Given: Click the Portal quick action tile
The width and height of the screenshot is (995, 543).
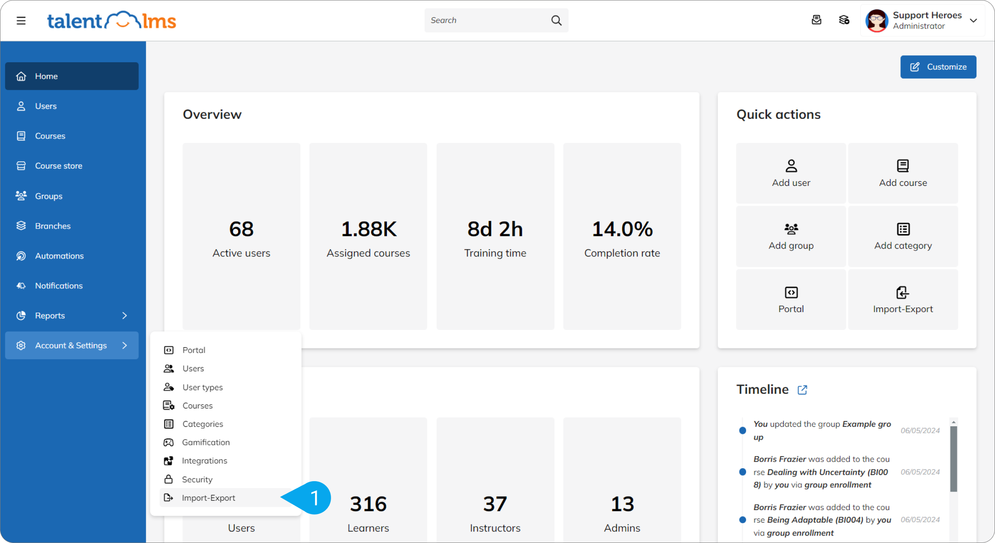Looking at the screenshot, I should coord(791,299).
